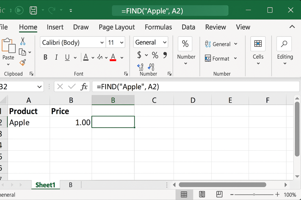Click the Editing magnifier icon
The height and width of the screenshot is (200, 301).
[284, 44]
